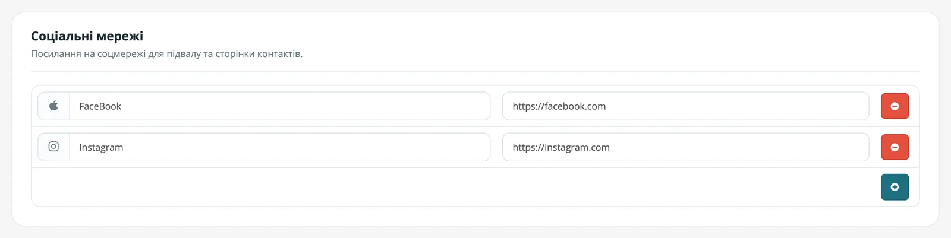951x238 pixels.
Task: Click the word 'FaceBook' in the name field
Action: coord(100,106)
